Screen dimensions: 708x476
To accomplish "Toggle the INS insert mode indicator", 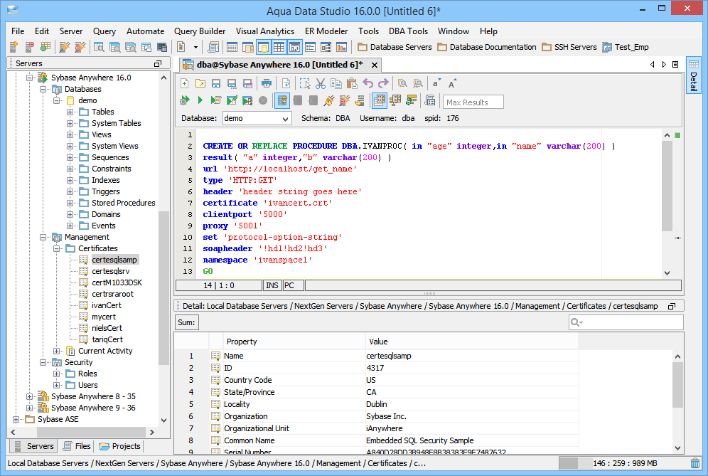I will (272, 285).
